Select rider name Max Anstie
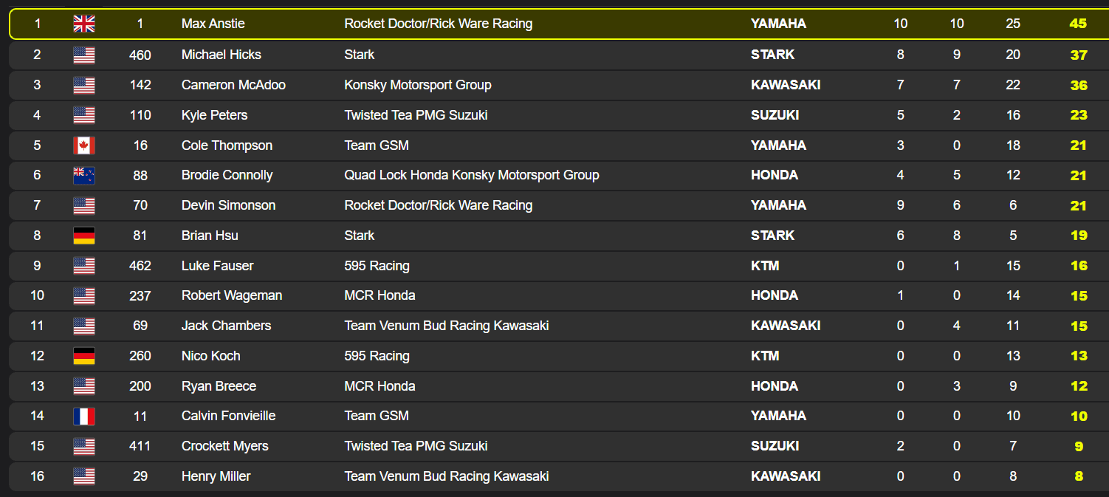1109x497 pixels. [x=213, y=24]
